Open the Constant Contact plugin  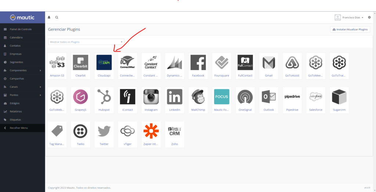pos(151,66)
